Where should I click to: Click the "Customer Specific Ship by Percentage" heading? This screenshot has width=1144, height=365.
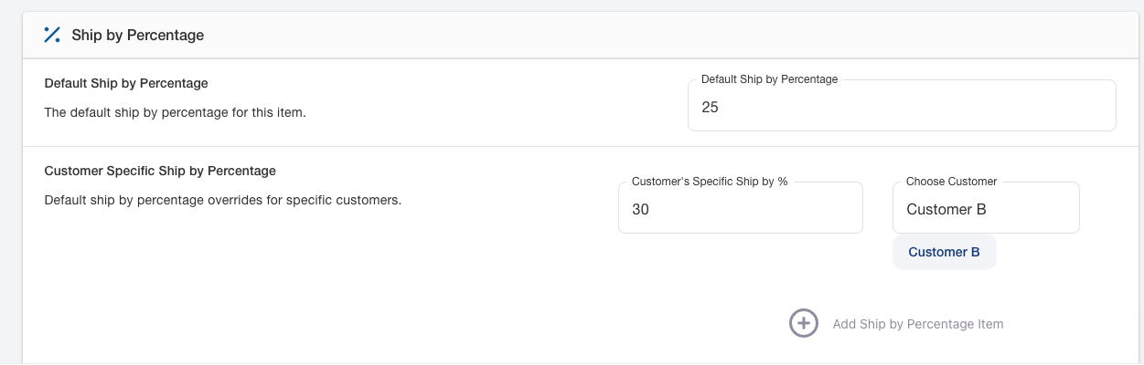[160, 171]
